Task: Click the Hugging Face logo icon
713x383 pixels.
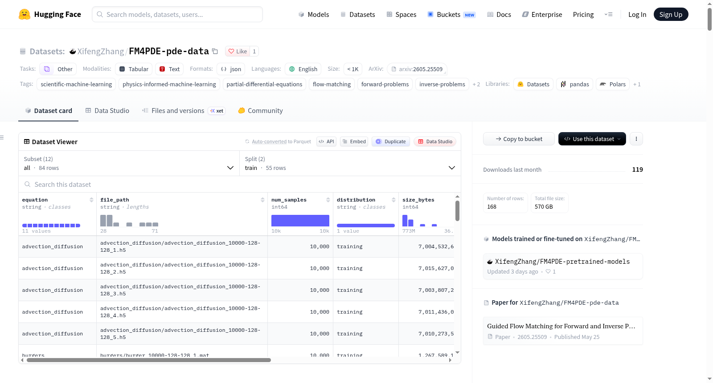Action: click(25, 14)
